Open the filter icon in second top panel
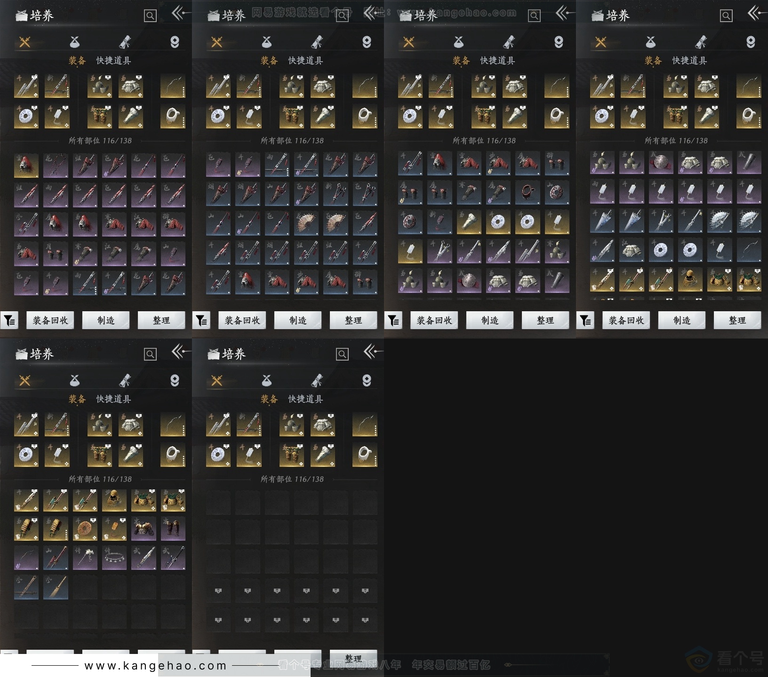 pos(201,321)
